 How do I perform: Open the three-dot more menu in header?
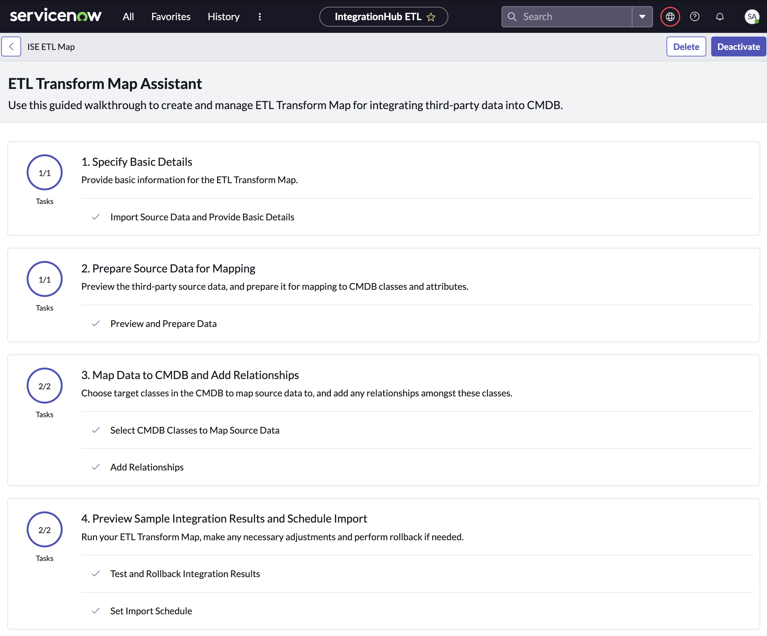tap(260, 16)
